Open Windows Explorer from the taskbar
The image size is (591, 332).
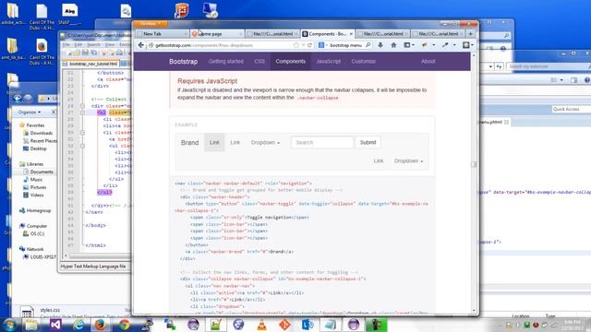click(x=31, y=325)
